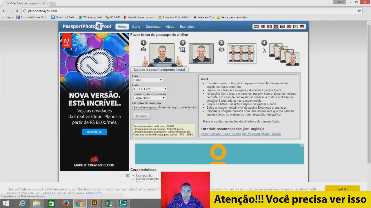This screenshot has width=371, height=208.
Task: Switch to Chrome in the taskbar
Action: (79, 203)
